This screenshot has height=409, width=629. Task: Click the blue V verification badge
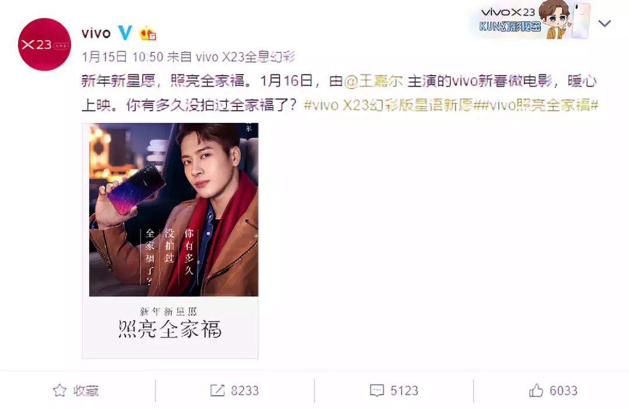pyautogui.click(x=125, y=33)
